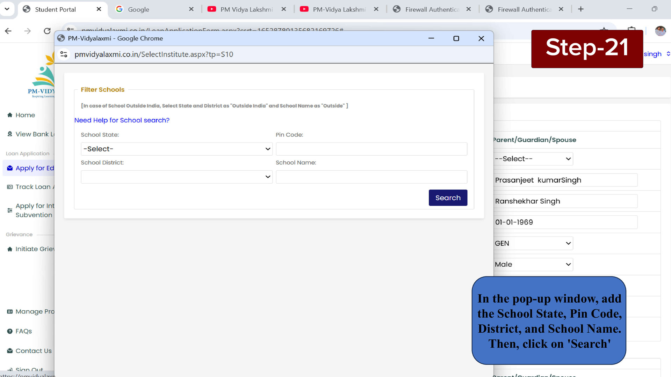This screenshot has width=671, height=377.
Task: Minimize the main Chrome window
Action: click(x=629, y=9)
